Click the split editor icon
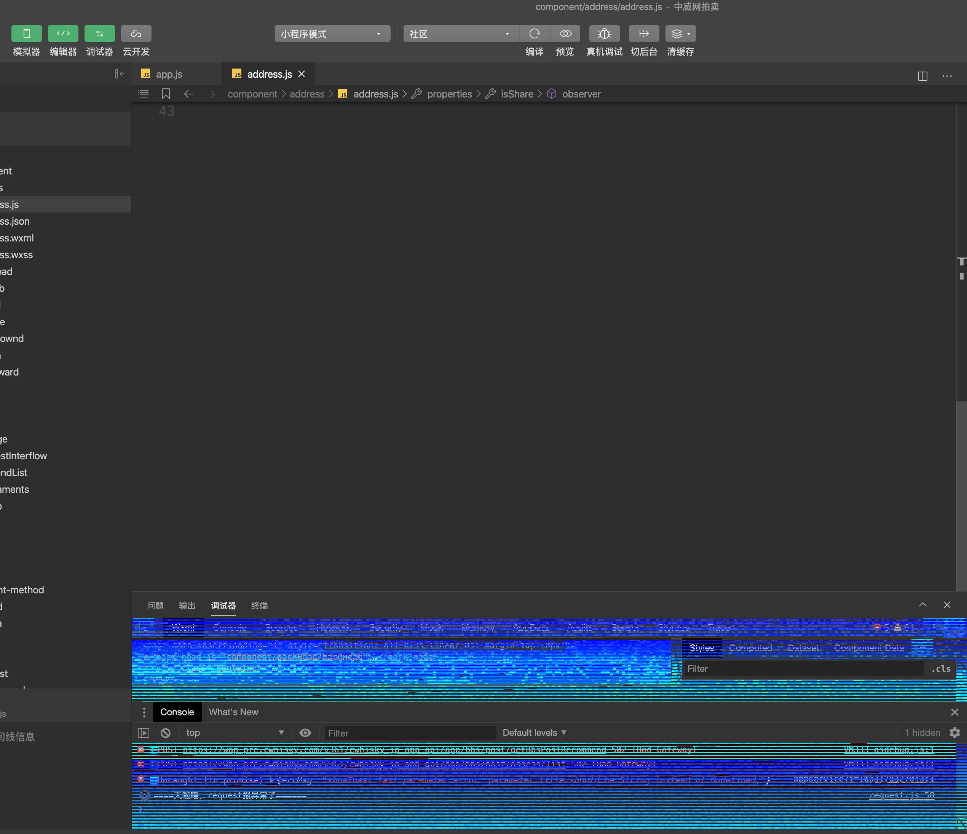 [922, 76]
